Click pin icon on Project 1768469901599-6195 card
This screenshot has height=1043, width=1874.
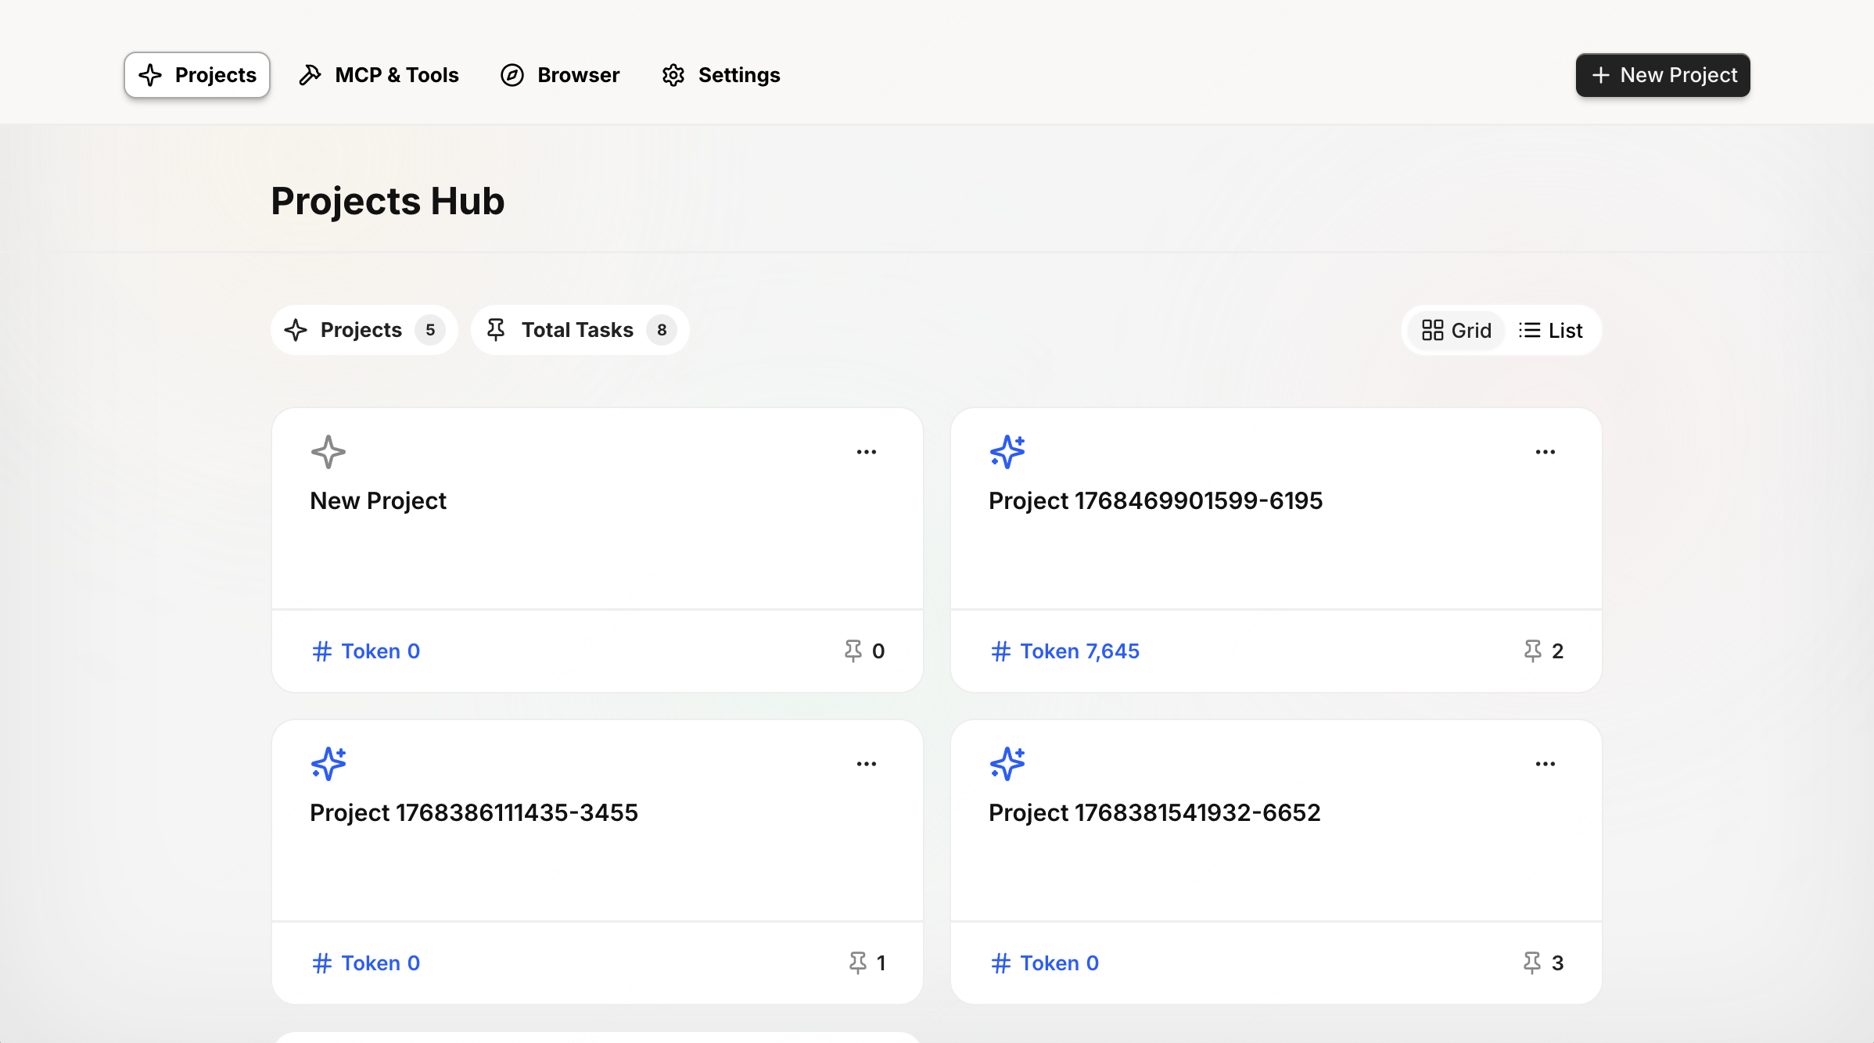[1532, 651]
